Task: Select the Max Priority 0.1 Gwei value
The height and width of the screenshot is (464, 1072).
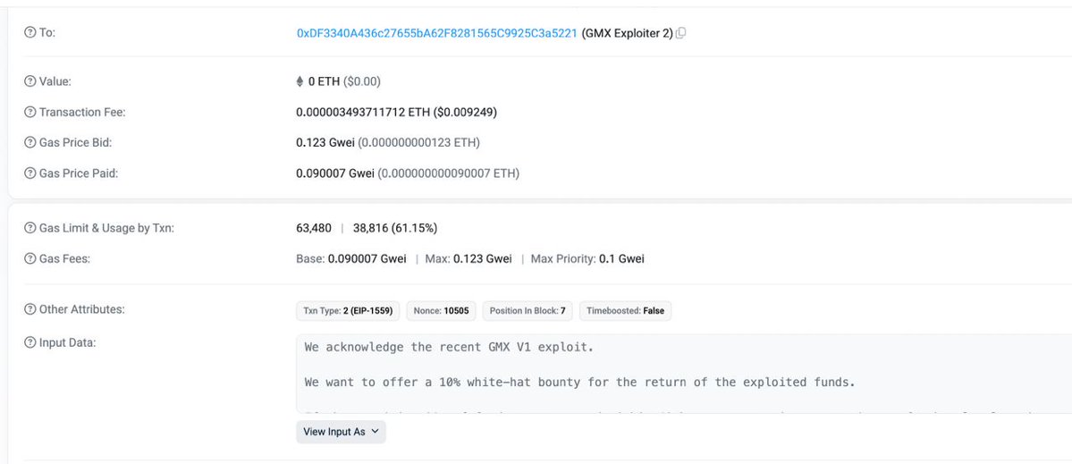Action: coord(587,259)
